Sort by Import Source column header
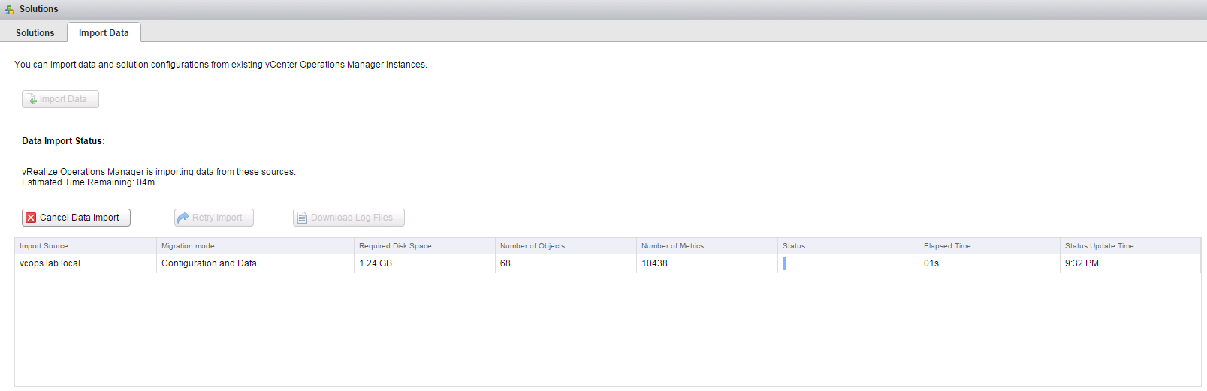Image resolution: width=1207 pixels, height=391 pixels. [85, 246]
